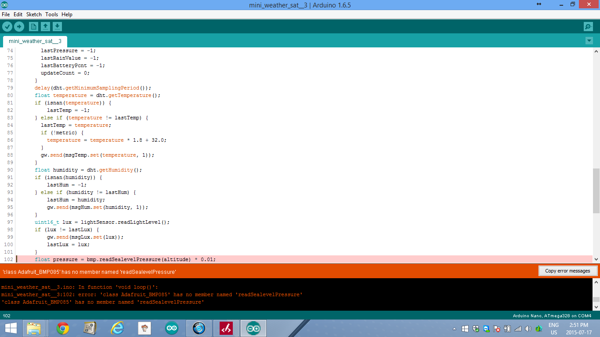Screen dimensions: 600x337
Task: Select the mini_weather_sat__3 tab
Action: [x=35, y=41]
